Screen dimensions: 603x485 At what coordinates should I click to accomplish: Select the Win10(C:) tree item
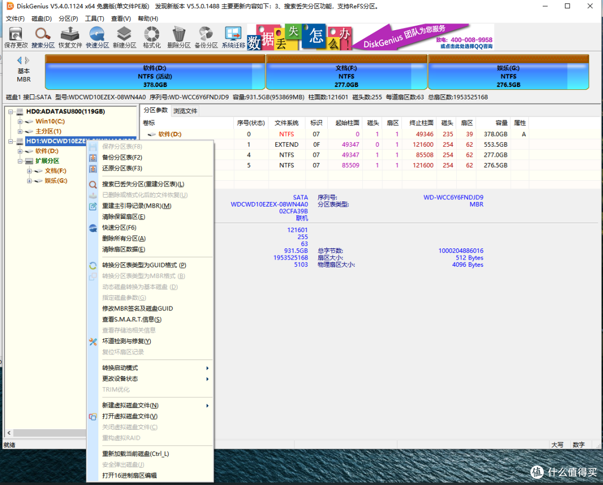50,122
